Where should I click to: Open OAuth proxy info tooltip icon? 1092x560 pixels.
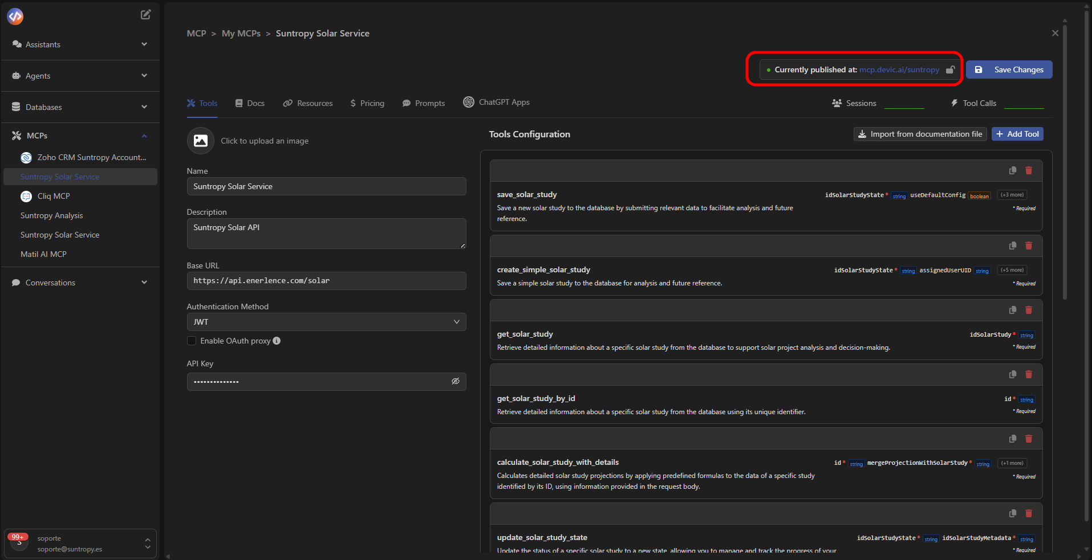(x=277, y=341)
